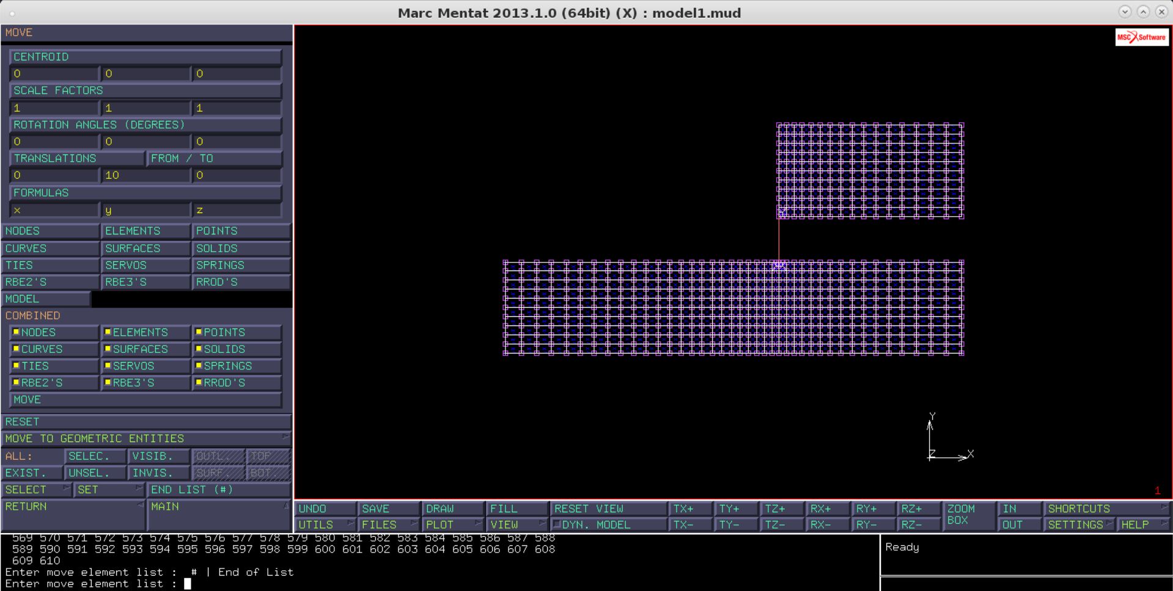The image size is (1173, 591).
Task: Click the move MODEL button
Action: click(x=46, y=299)
